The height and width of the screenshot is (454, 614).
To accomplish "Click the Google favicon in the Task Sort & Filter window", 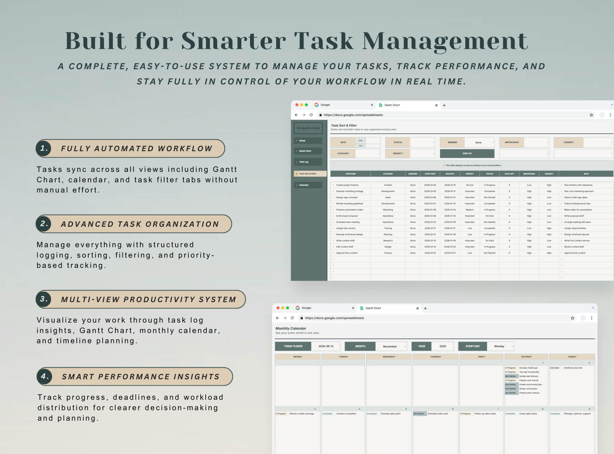I will (x=317, y=105).
